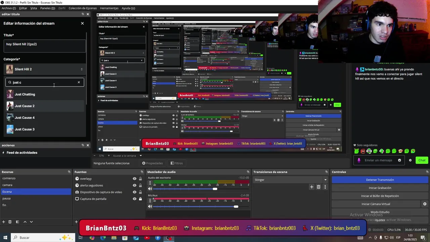
Task: Open Editar menu
Action: point(23,8)
